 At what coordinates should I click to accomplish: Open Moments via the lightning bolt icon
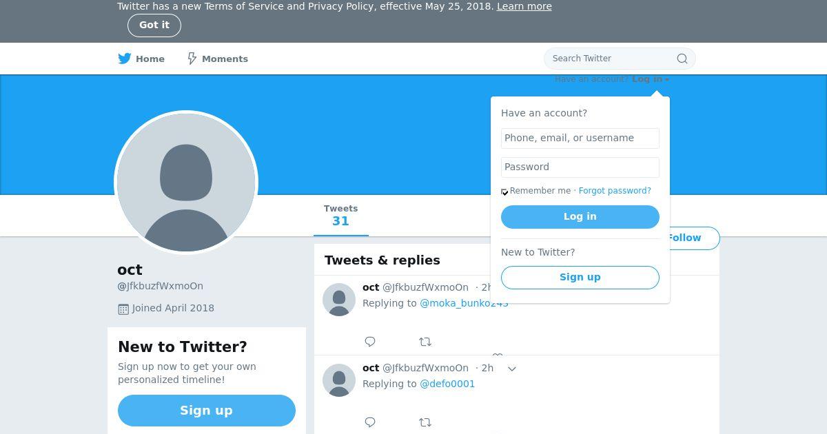click(192, 59)
